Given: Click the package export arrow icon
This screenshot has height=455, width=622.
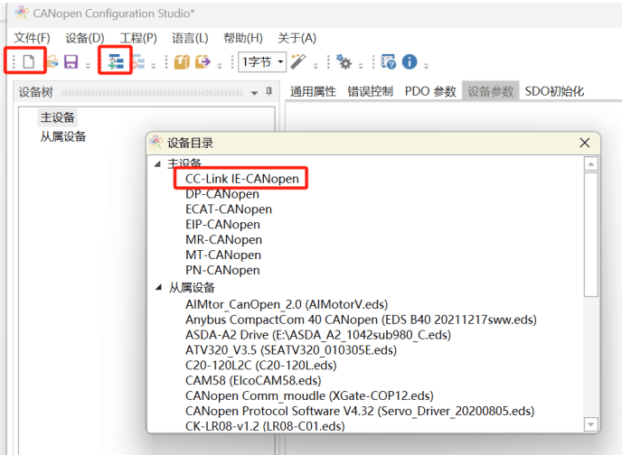Looking at the screenshot, I should point(203,61).
